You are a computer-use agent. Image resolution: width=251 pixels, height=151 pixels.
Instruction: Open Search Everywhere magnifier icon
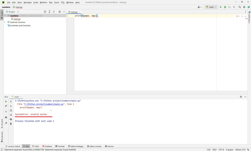[x=240, y=7]
